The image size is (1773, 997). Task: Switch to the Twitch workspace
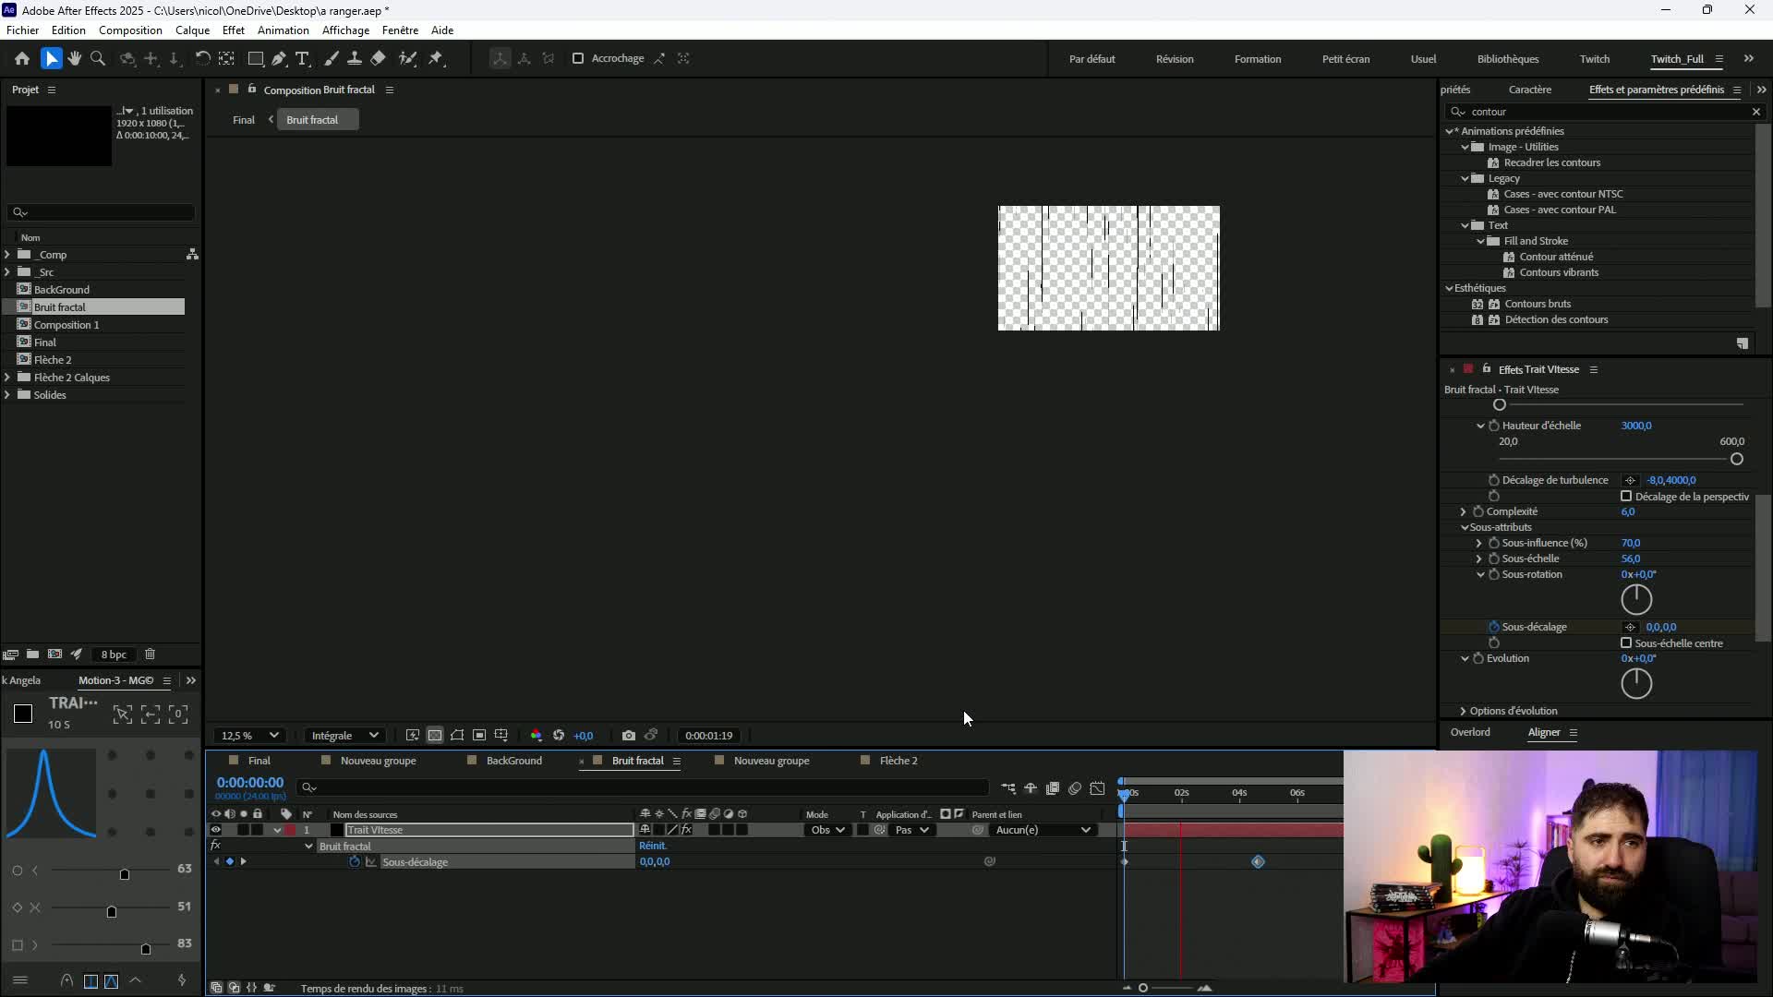coord(1595,59)
